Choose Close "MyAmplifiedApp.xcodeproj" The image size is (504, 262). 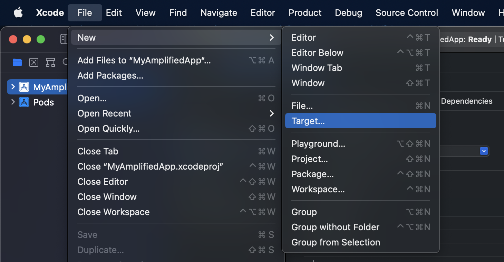click(x=176, y=167)
